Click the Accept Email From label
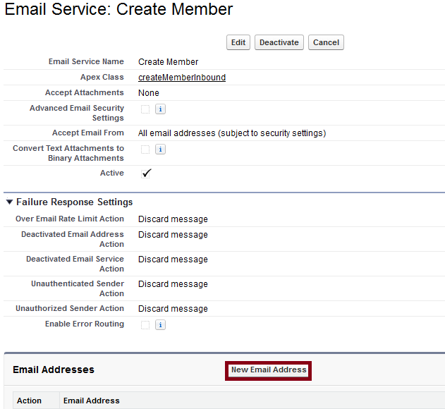Image resolution: width=445 pixels, height=409 pixels. (x=87, y=133)
